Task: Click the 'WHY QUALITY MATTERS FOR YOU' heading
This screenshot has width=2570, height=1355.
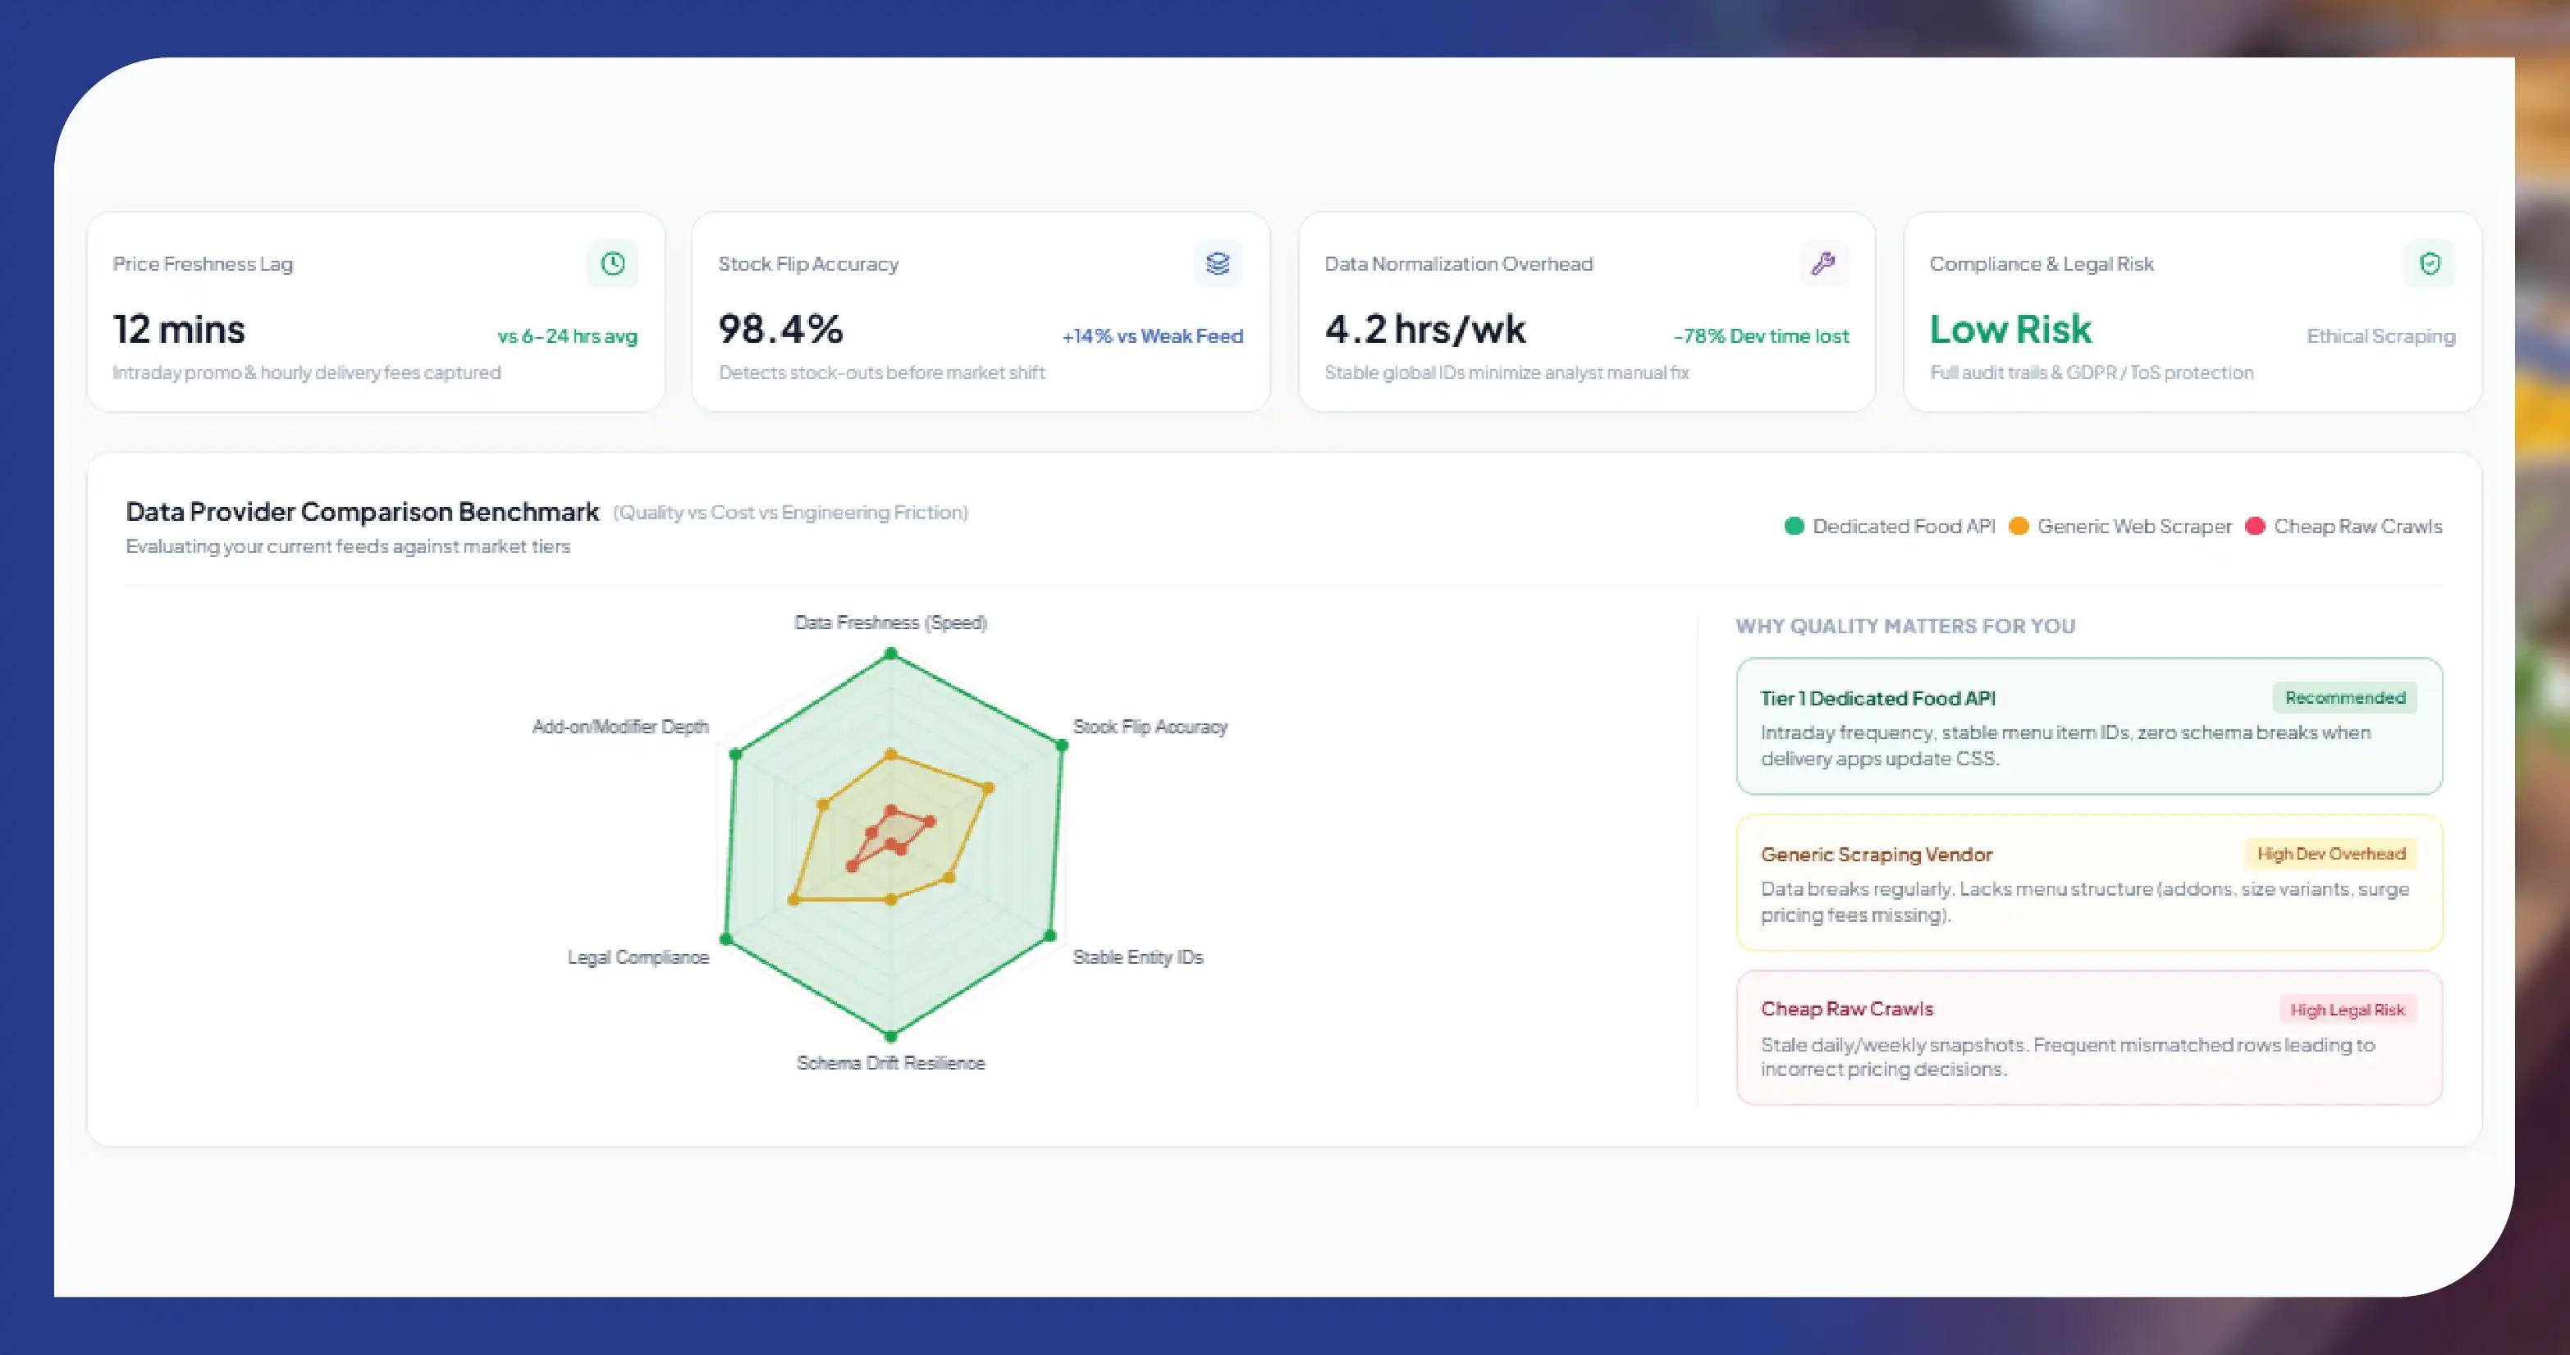Action: (x=1905, y=626)
